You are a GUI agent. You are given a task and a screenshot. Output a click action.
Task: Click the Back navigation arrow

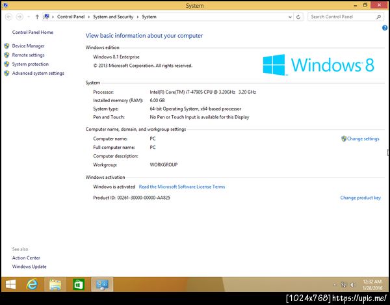(x=8, y=17)
